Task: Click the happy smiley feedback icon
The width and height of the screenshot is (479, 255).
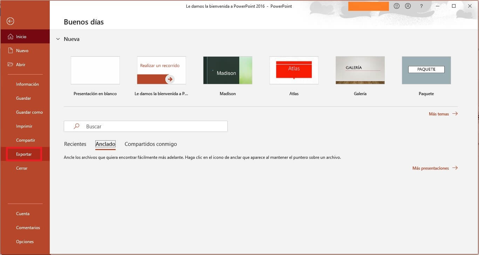Action: [x=397, y=6]
